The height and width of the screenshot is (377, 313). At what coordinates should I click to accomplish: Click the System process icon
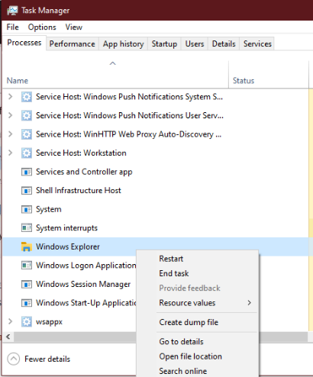coord(27,209)
